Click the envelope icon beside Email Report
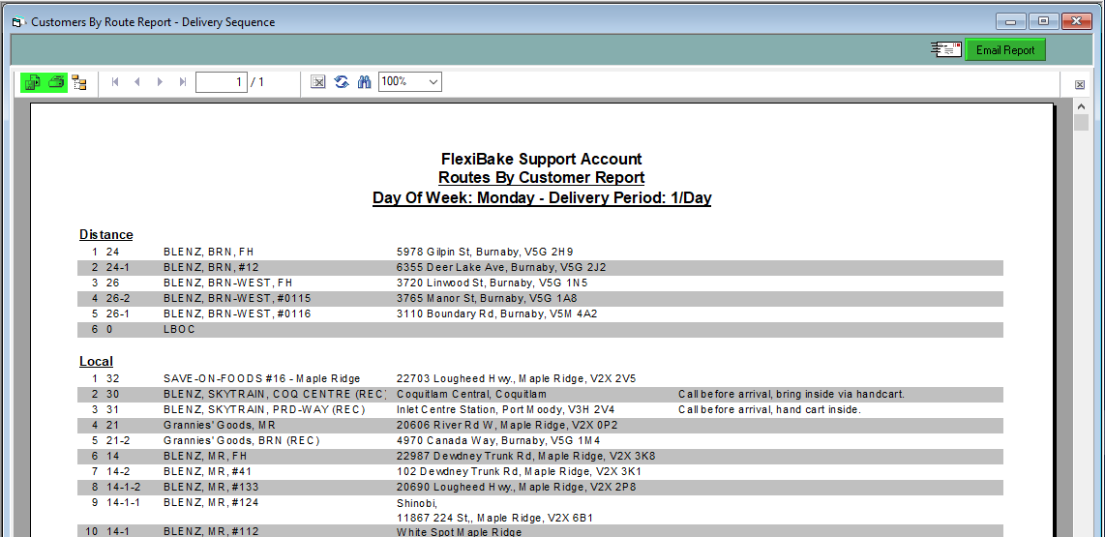Viewport: 1105px width, 537px height. tap(946, 49)
